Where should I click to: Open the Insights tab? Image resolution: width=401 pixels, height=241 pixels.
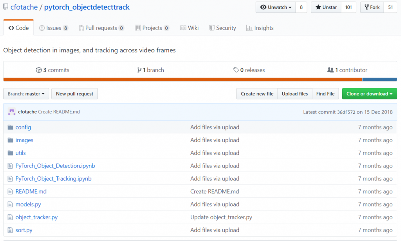[260, 28]
